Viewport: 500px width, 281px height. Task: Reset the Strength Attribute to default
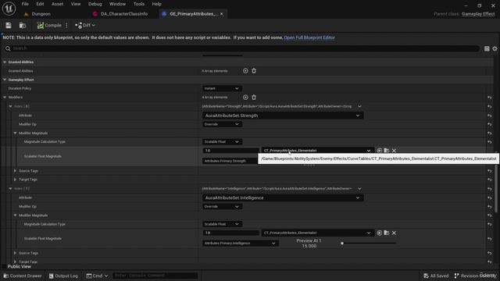(490, 116)
